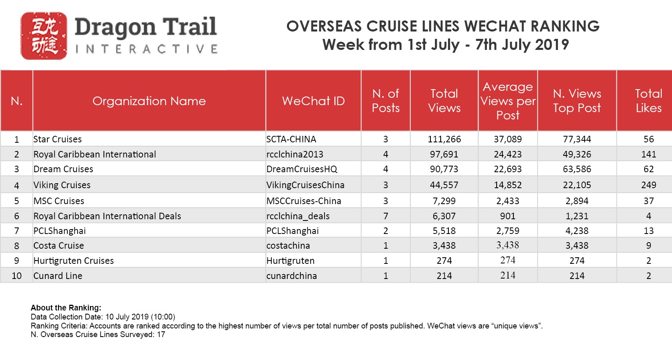Click the N. Views Top Post header

(577, 101)
